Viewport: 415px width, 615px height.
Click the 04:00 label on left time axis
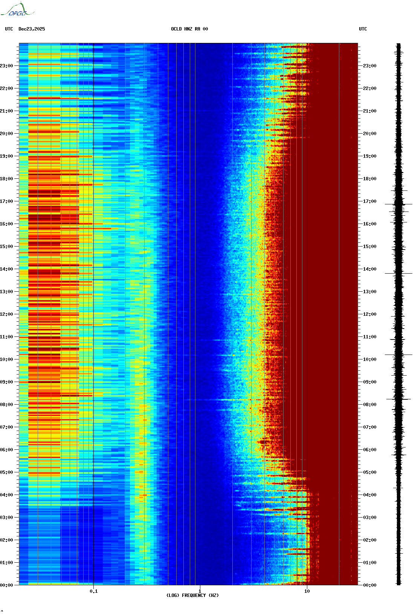(x=6, y=495)
